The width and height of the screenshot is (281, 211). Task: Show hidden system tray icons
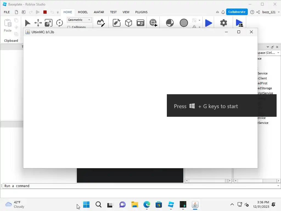point(232,204)
